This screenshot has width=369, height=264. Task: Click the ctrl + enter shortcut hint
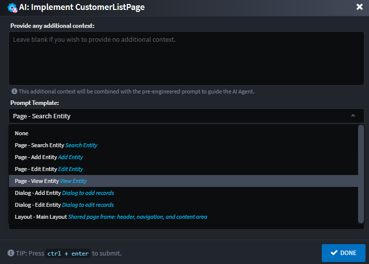tap(68, 254)
